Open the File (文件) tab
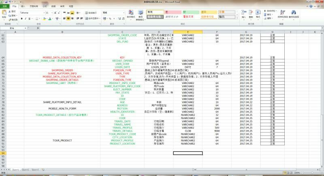Image resolution: width=324 pixels, height=176 pixels. tap(4, 6)
